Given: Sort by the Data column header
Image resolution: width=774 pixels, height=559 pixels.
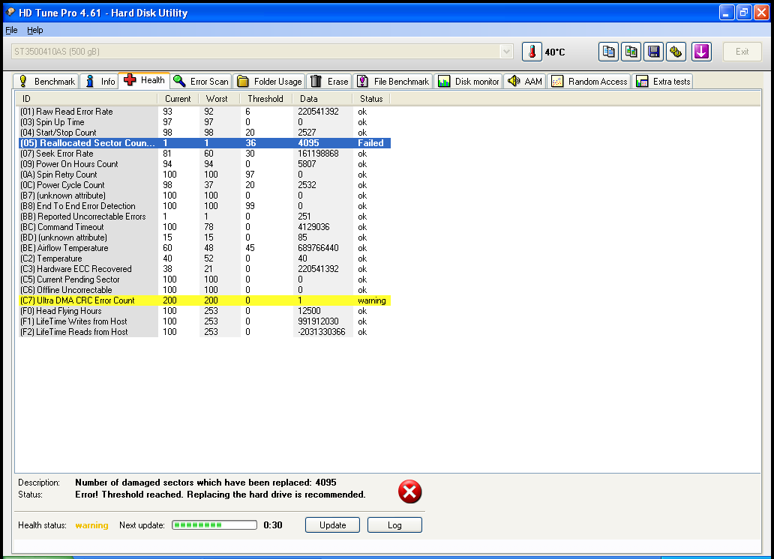Looking at the screenshot, I should tap(322, 99).
